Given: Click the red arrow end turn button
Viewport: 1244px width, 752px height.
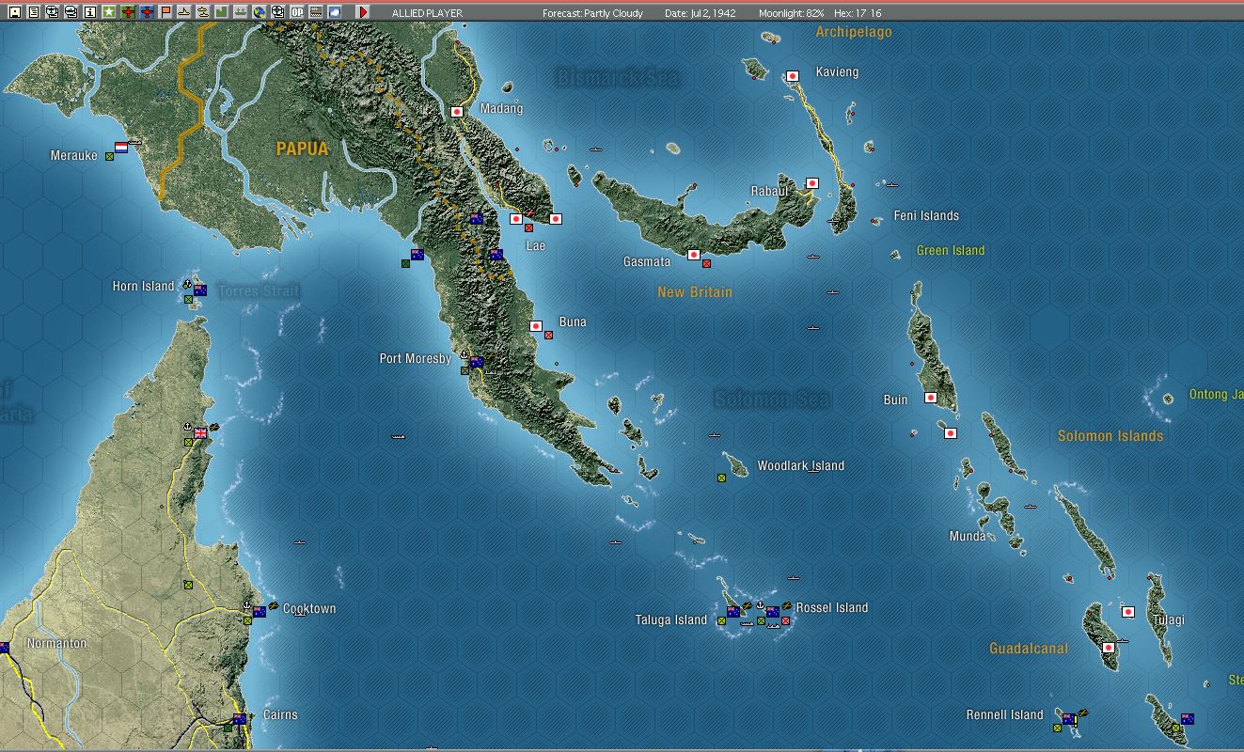Looking at the screenshot, I should pos(363,12).
